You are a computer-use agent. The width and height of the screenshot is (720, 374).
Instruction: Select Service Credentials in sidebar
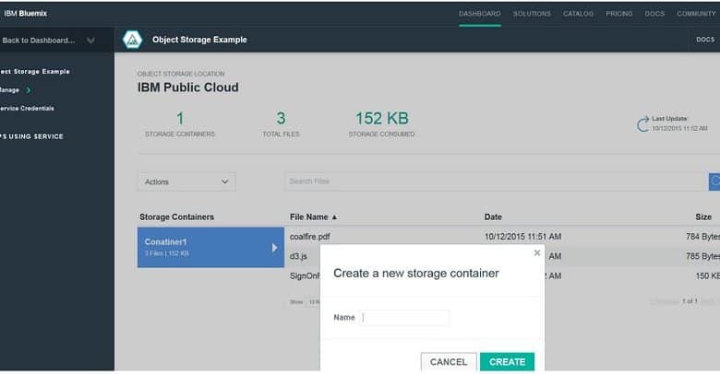tap(27, 109)
